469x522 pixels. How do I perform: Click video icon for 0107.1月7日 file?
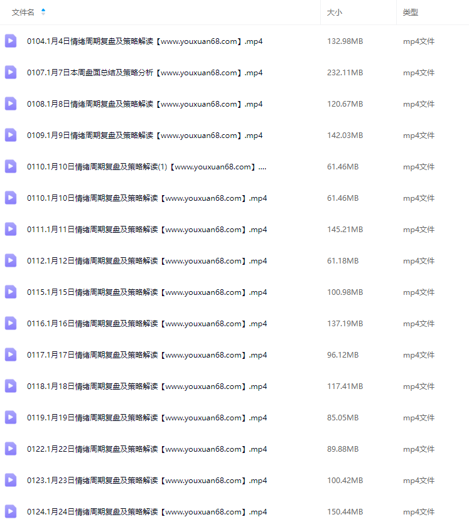[x=11, y=72]
